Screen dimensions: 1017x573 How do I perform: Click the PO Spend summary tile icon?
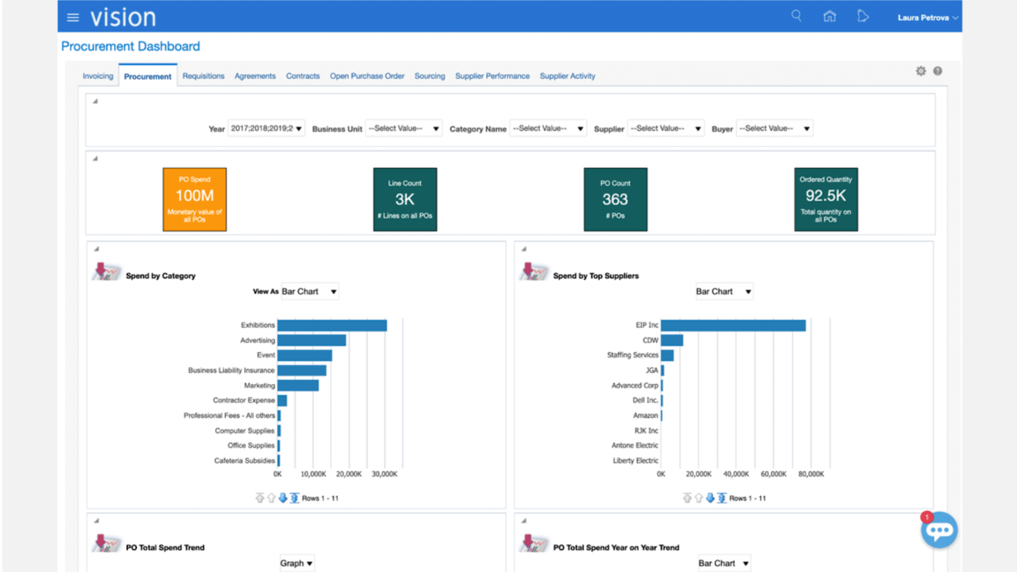pos(195,198)
